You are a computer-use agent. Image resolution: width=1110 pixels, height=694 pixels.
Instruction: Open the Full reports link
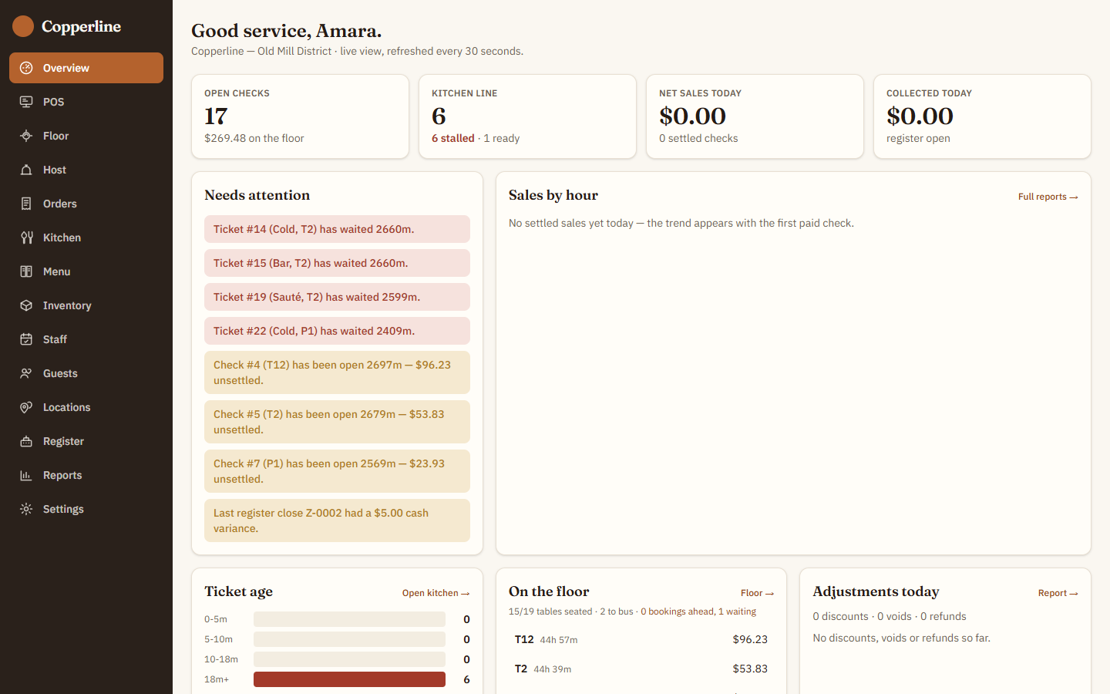click(x=1048, y=197)
